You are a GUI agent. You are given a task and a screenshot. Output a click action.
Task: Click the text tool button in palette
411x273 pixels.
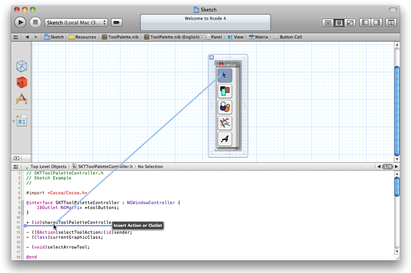click(x=225, y=139)
